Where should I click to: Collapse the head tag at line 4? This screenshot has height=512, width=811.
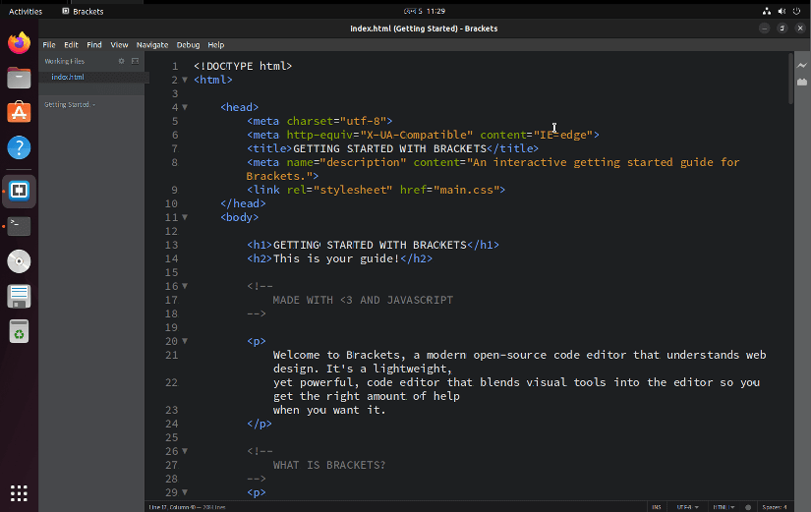click(x=185, y=107)
